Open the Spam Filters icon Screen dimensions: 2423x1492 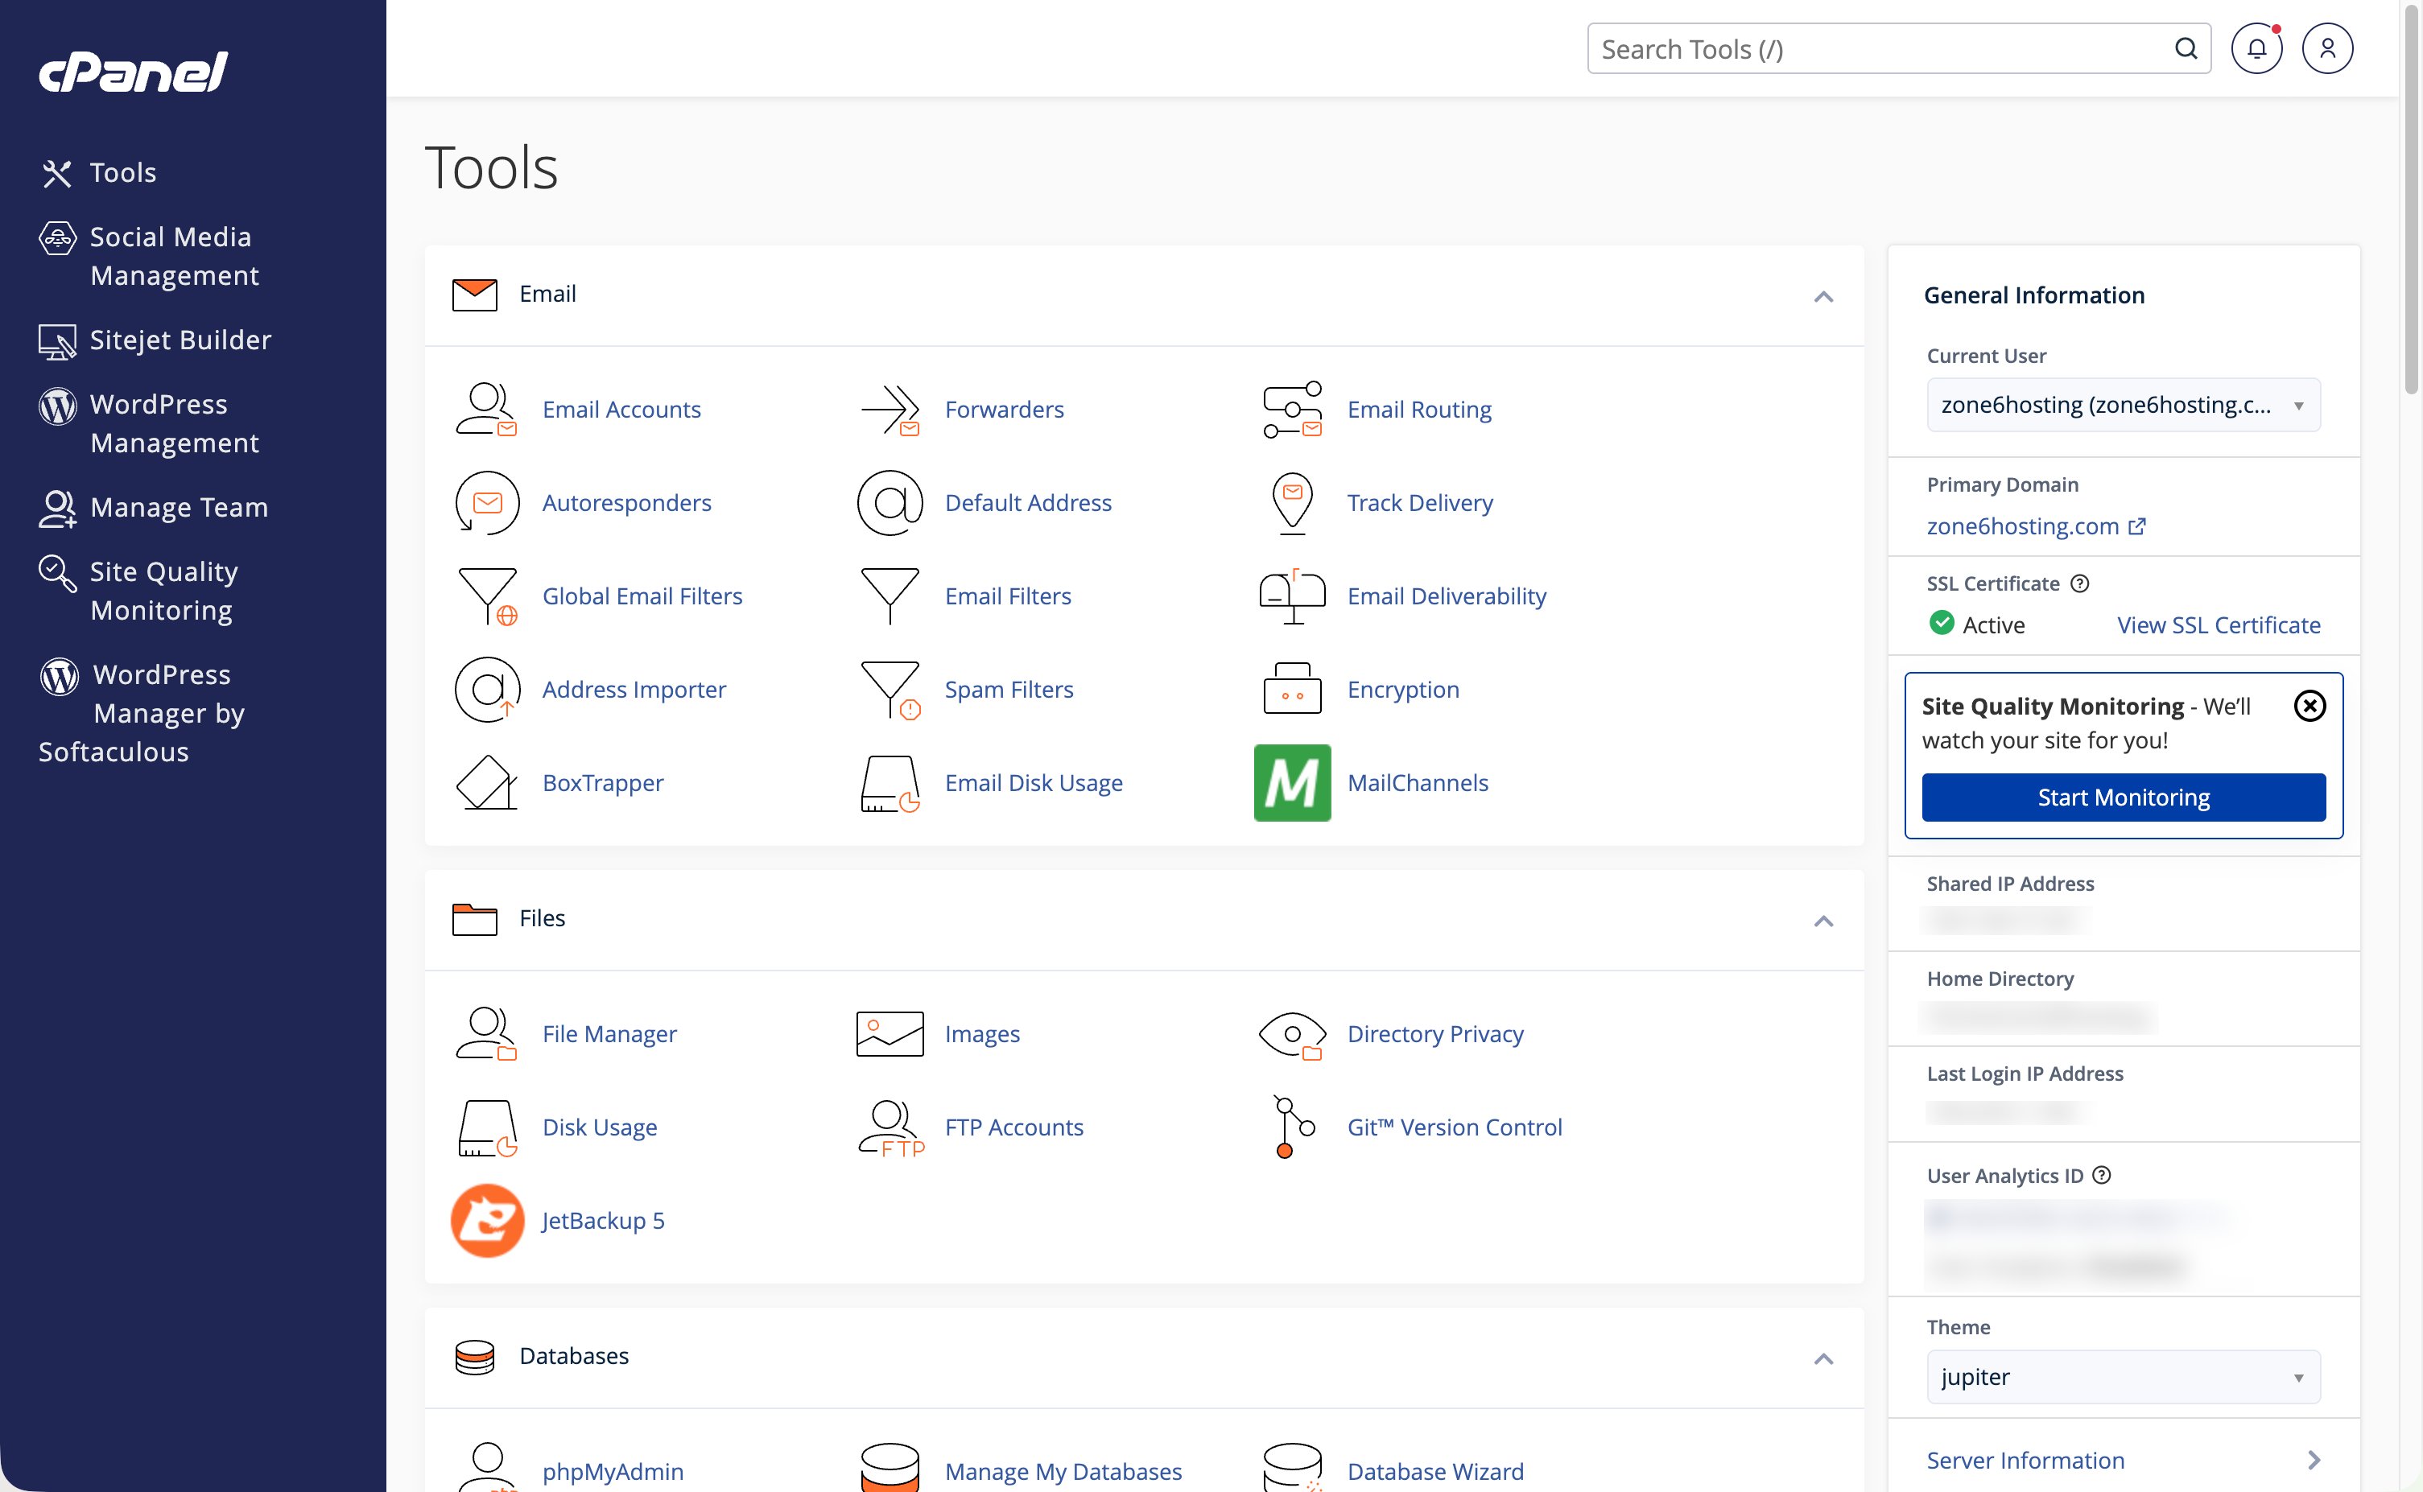(890, 689)
